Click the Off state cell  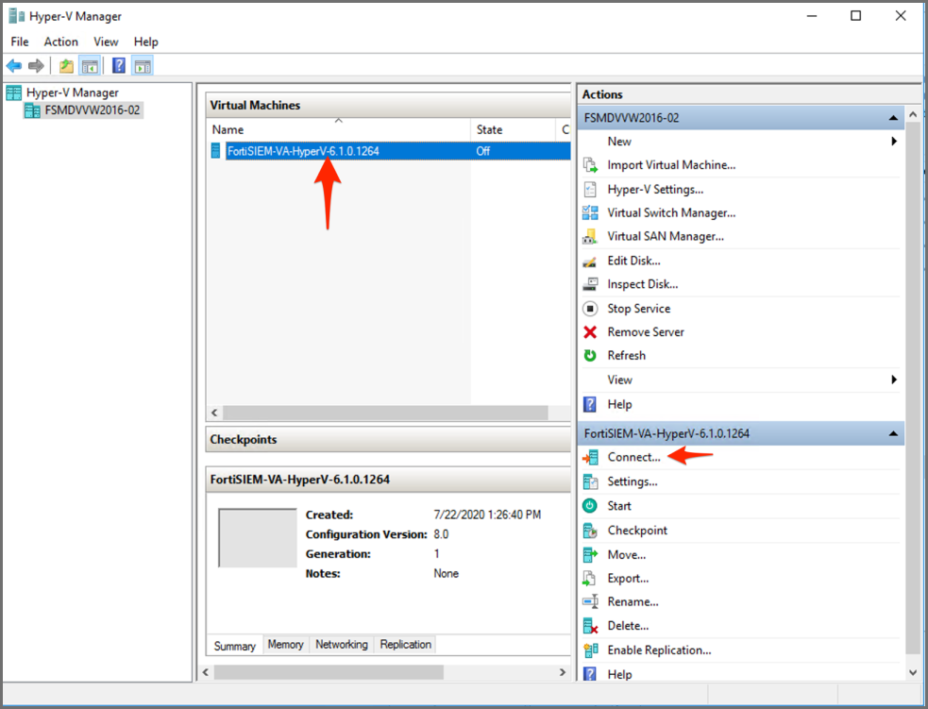[x=483, y=151]
